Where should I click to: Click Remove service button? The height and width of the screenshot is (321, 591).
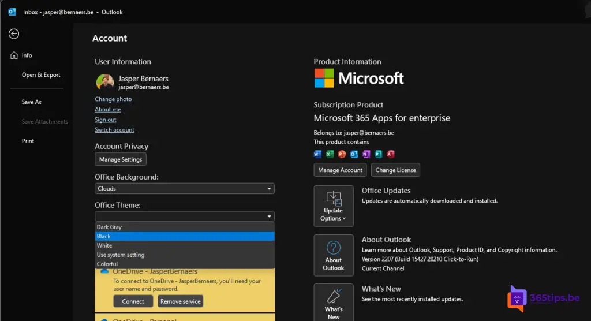180,301
